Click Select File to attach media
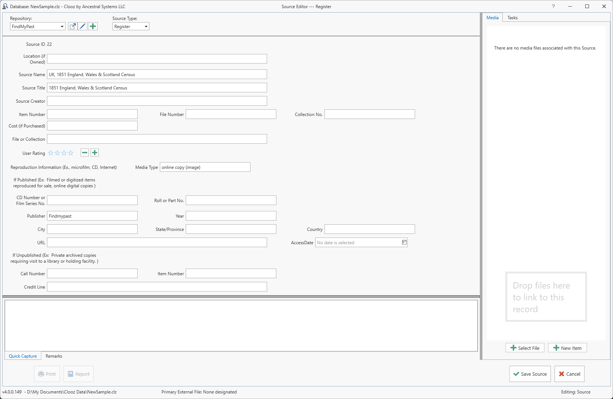 tap(525, 348)
